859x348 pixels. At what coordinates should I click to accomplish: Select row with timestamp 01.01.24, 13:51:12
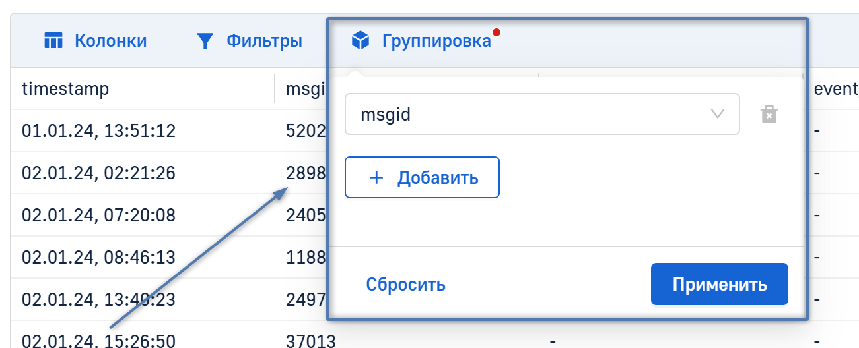tap(98, 130)
